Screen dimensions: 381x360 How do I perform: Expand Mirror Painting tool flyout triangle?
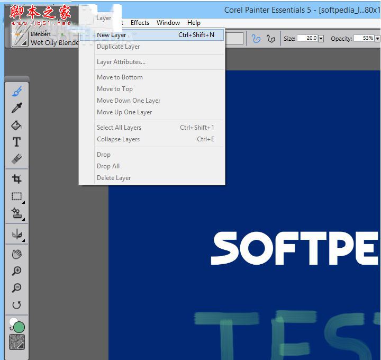[24, 240]
